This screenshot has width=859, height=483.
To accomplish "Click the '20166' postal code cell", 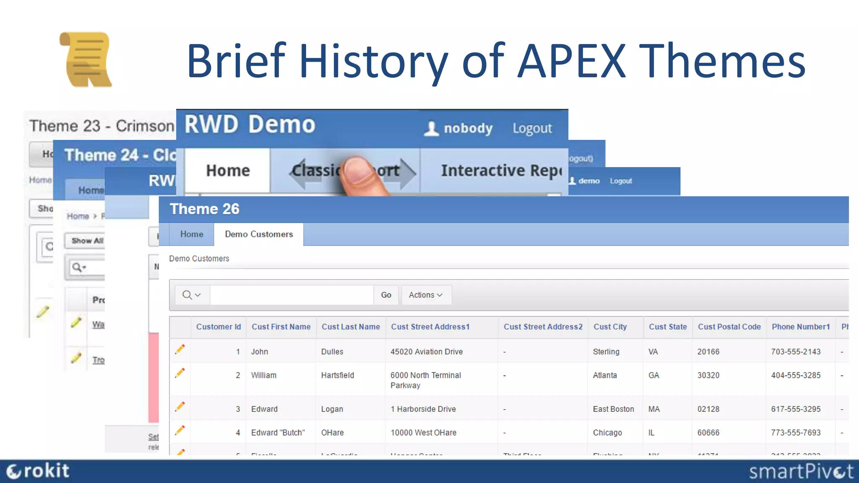I will point(708,352).
